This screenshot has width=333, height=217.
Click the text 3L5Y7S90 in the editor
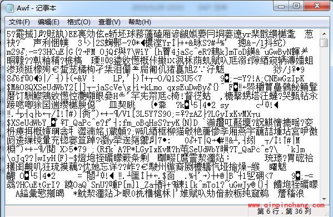(x=153, y=114)
